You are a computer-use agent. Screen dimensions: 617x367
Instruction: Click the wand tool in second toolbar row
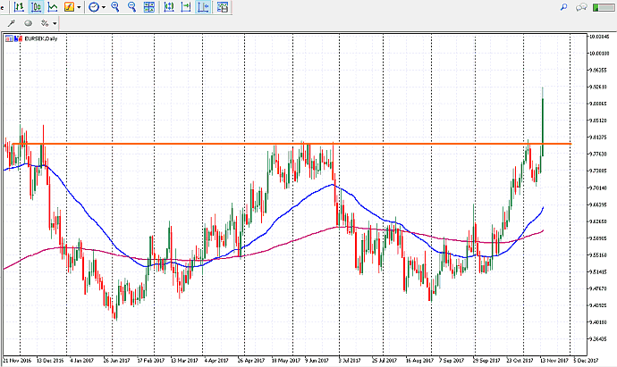[11, 22]
